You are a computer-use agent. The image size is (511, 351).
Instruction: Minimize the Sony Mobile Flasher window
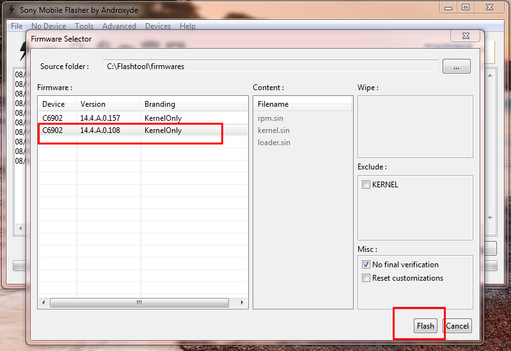[x=448, y=8]
